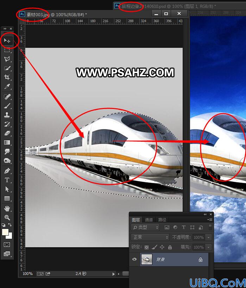Change the screen mode
This screenshot has height=288, width=246.
coord(7,254)
